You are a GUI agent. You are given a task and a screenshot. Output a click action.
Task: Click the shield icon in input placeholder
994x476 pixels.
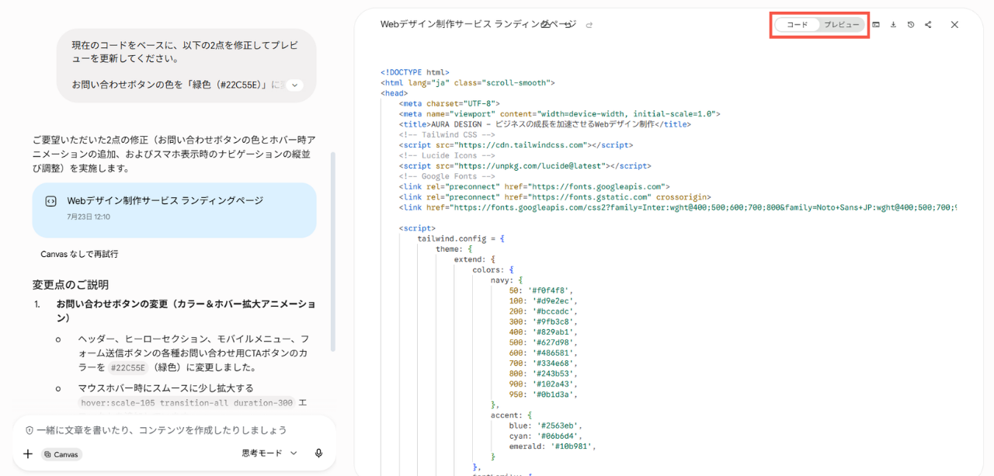[x=29, y=430]
